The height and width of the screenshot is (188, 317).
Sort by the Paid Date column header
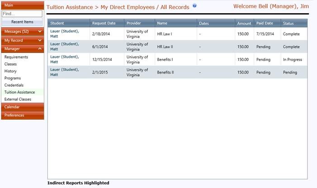coord(267,23)
